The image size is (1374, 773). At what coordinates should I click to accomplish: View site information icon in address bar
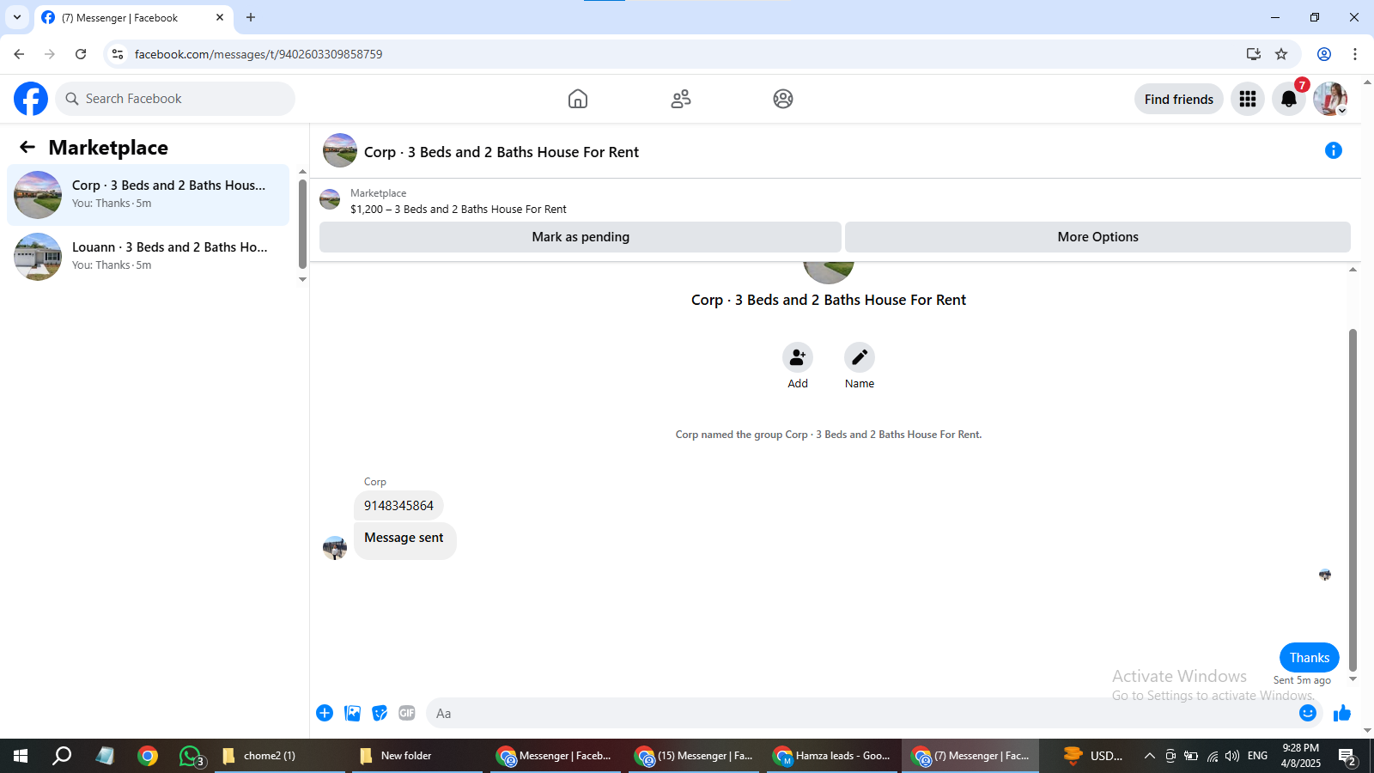point(118,54)
